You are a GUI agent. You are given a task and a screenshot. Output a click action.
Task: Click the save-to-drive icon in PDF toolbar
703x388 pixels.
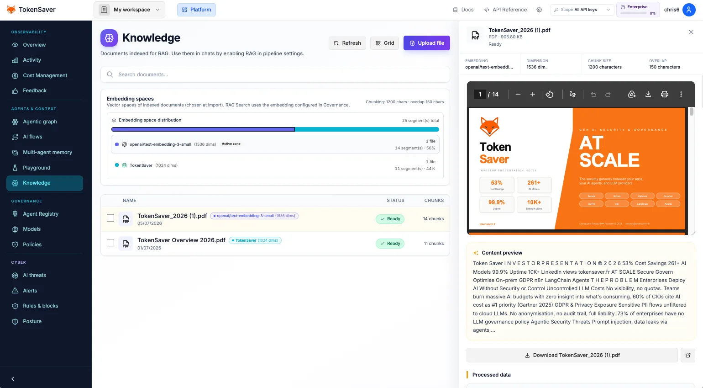[x=632, y=94]
